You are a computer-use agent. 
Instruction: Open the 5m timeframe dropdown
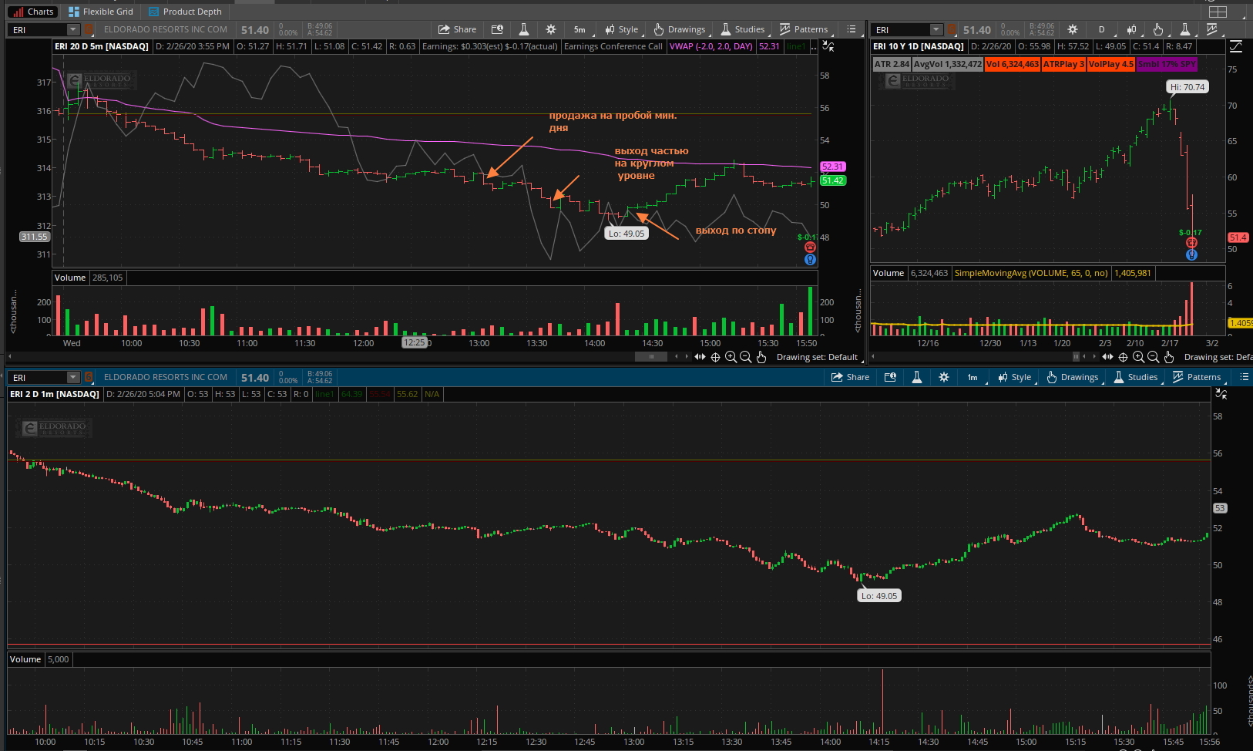579,29
